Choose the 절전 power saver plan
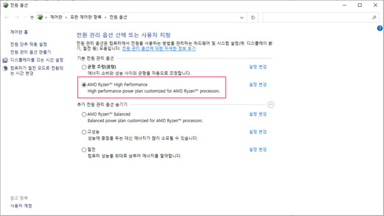 pyautogui.click(x=84, y=150)
